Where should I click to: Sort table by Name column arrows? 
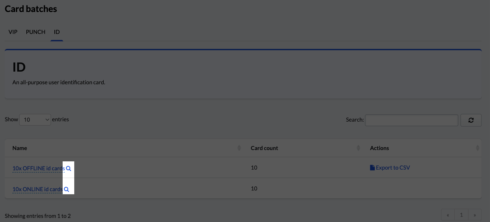point(239,148)
